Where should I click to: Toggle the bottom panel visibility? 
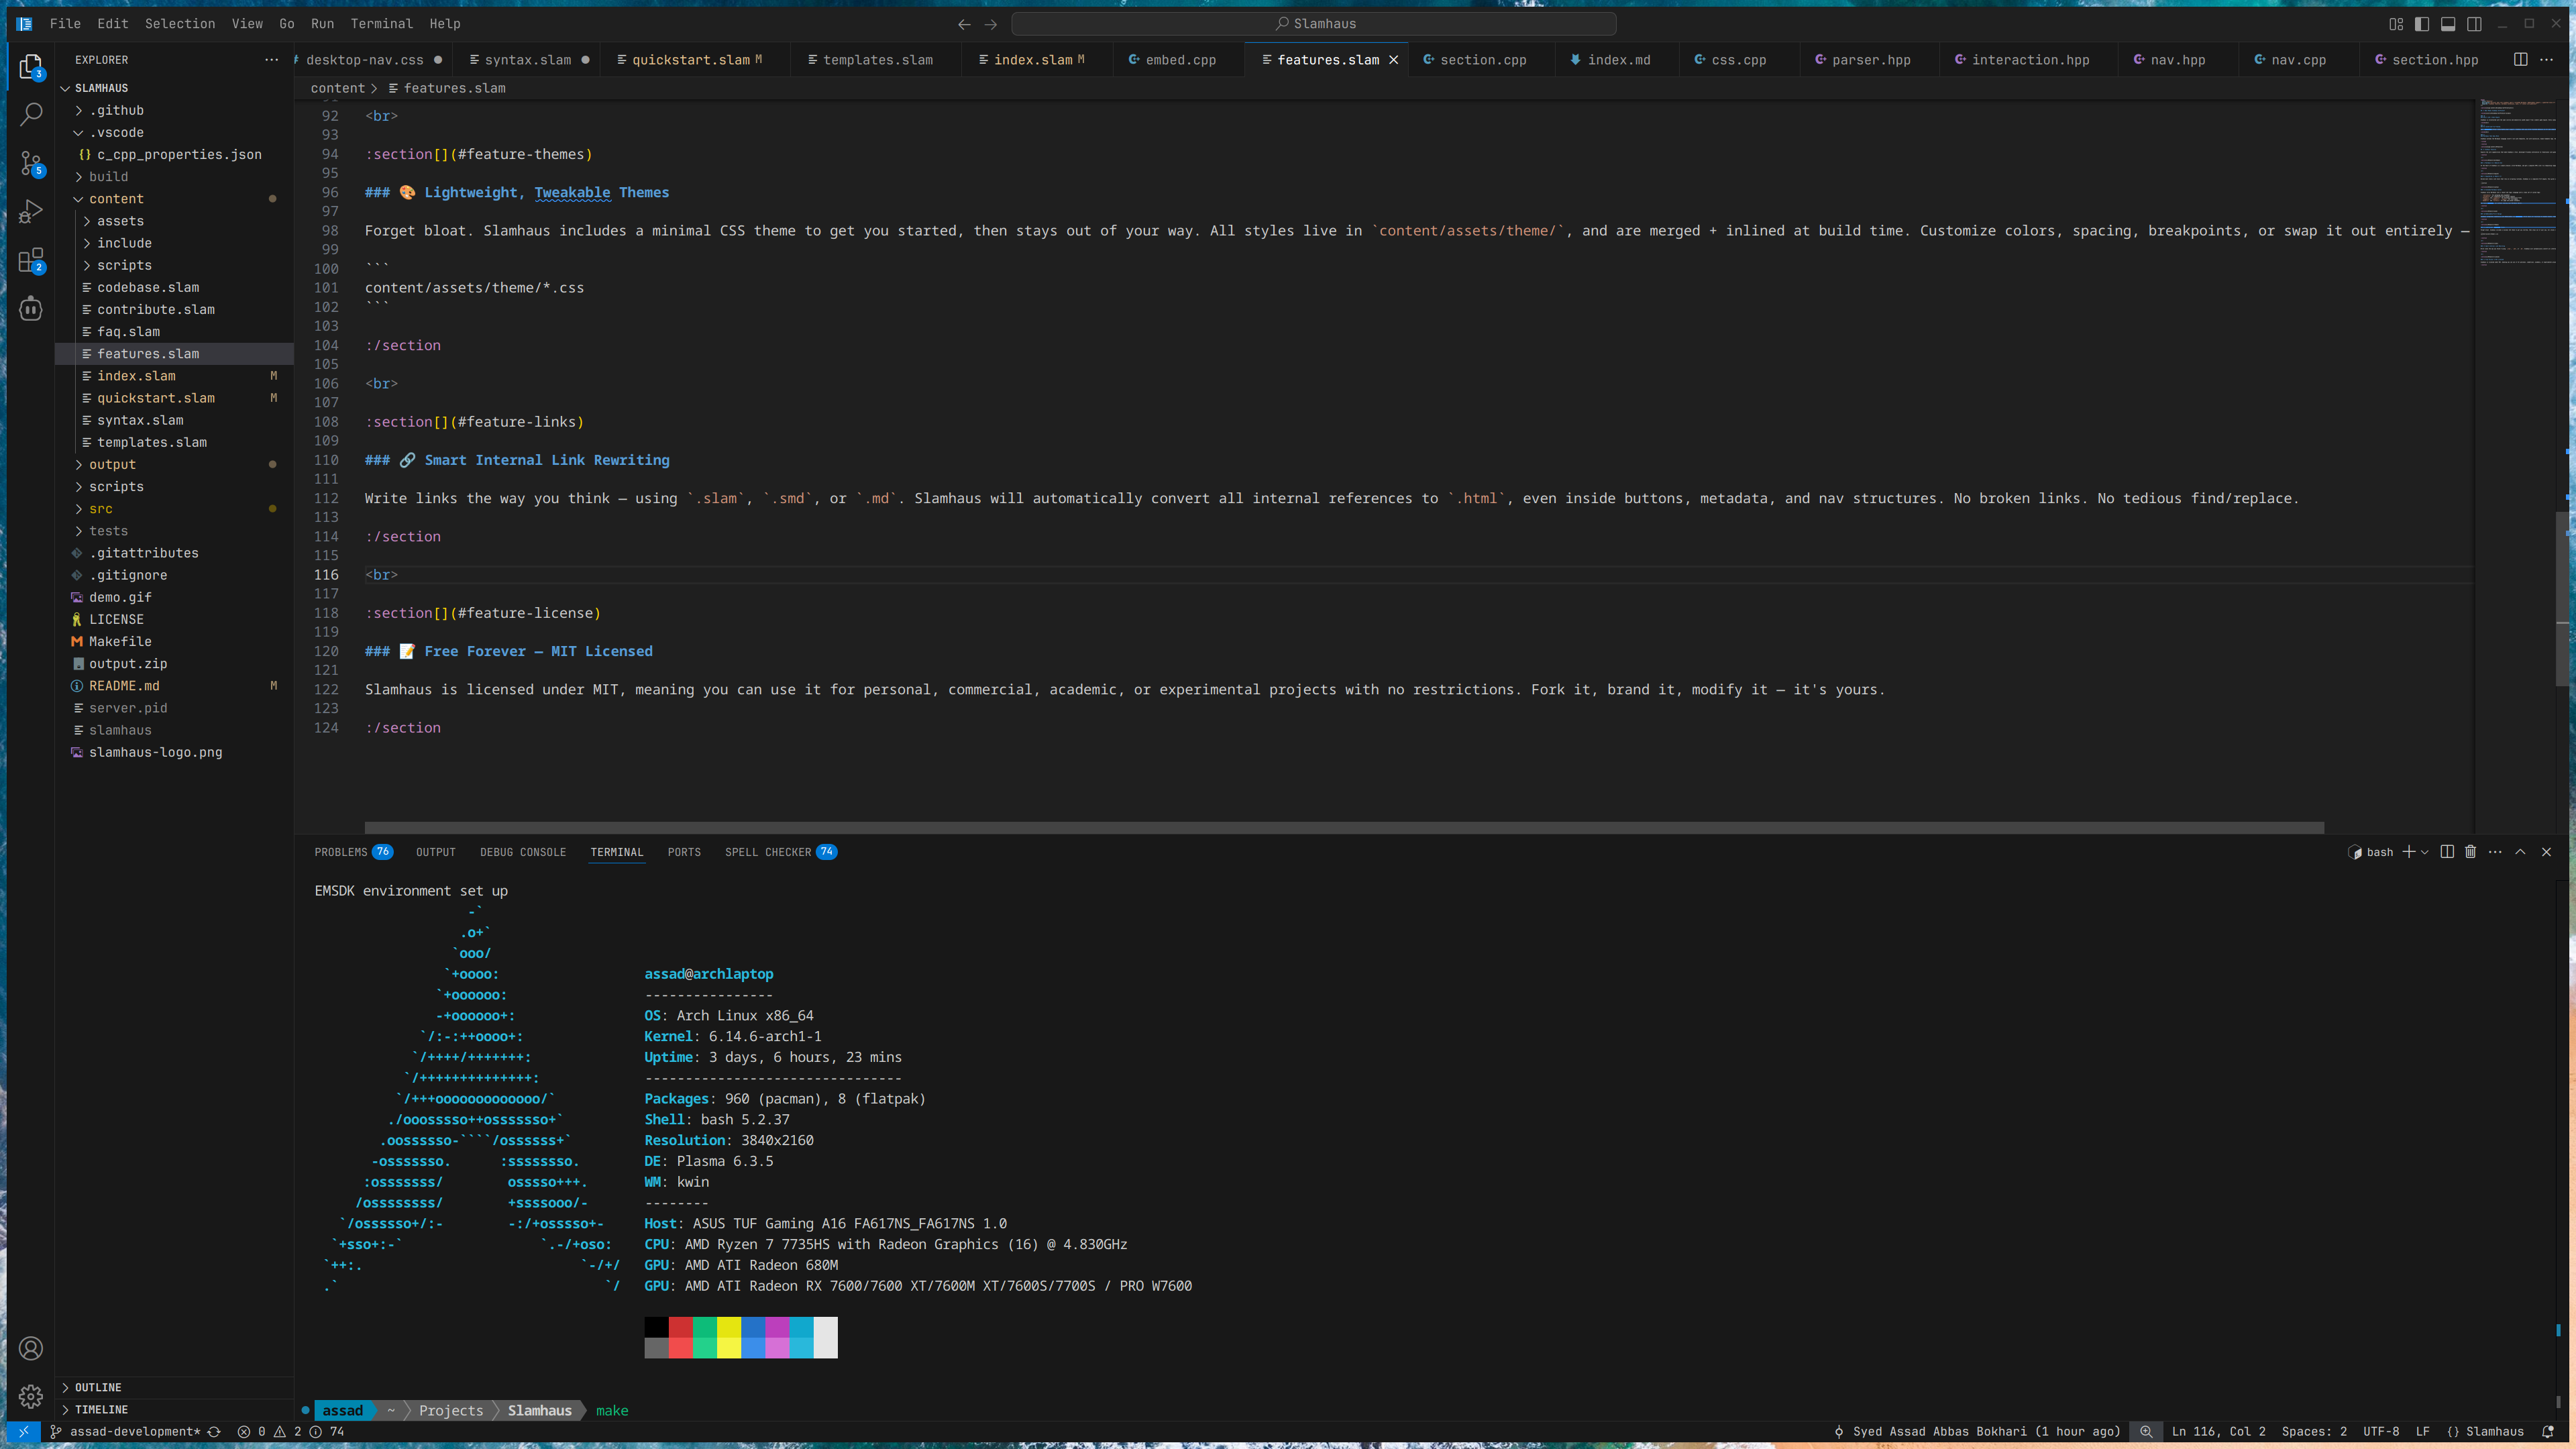(x=2448, y=24)
